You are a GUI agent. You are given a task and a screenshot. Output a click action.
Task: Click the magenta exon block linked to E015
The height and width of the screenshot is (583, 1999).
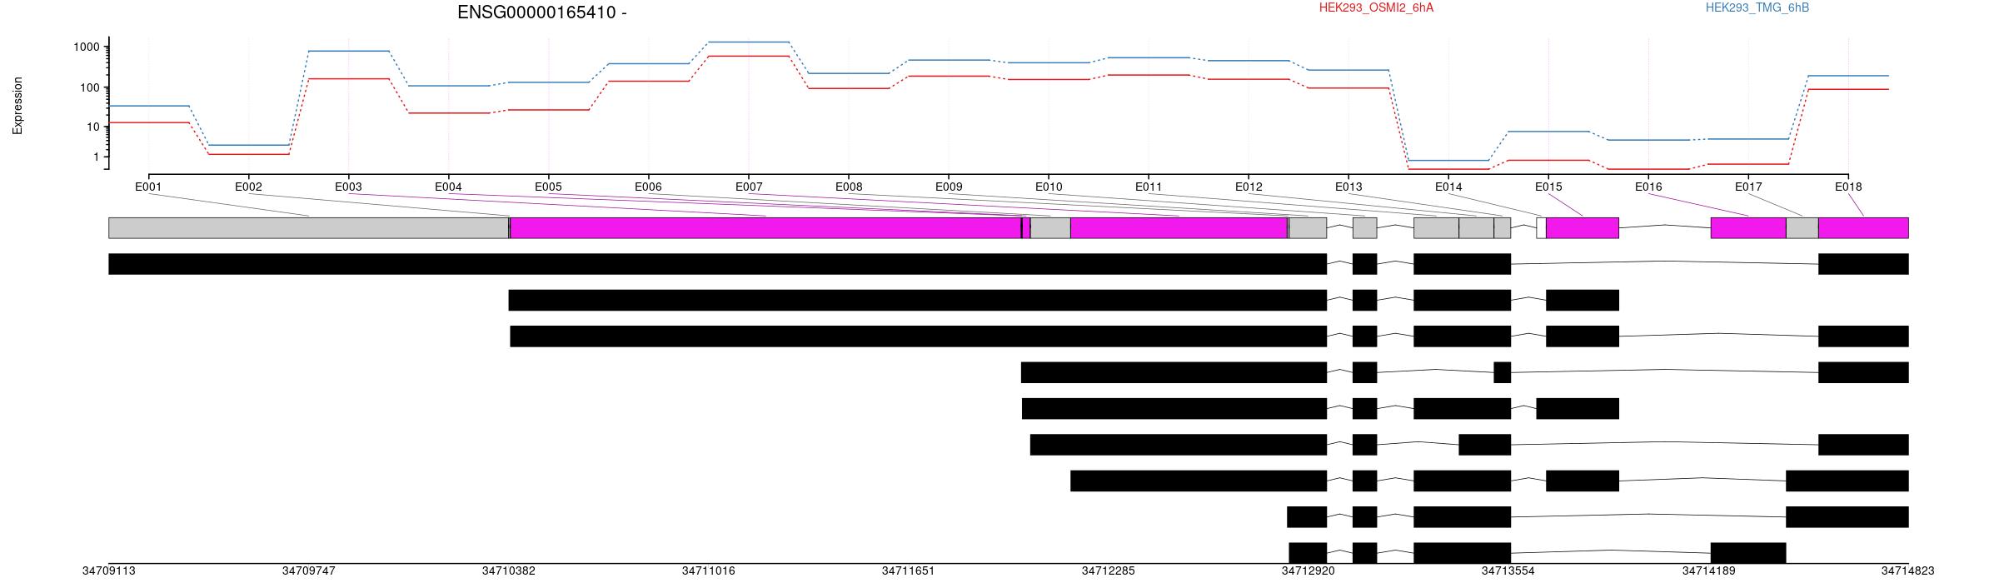(1583, 228)
